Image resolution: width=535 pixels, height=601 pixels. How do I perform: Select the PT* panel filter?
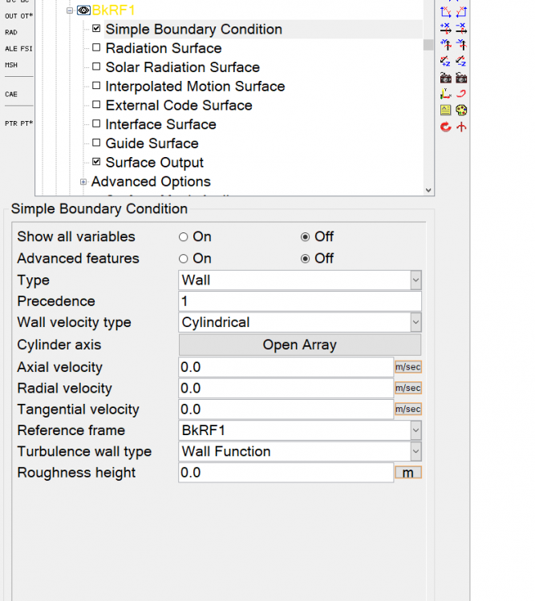pyautogui.click(x=26, y=123)
